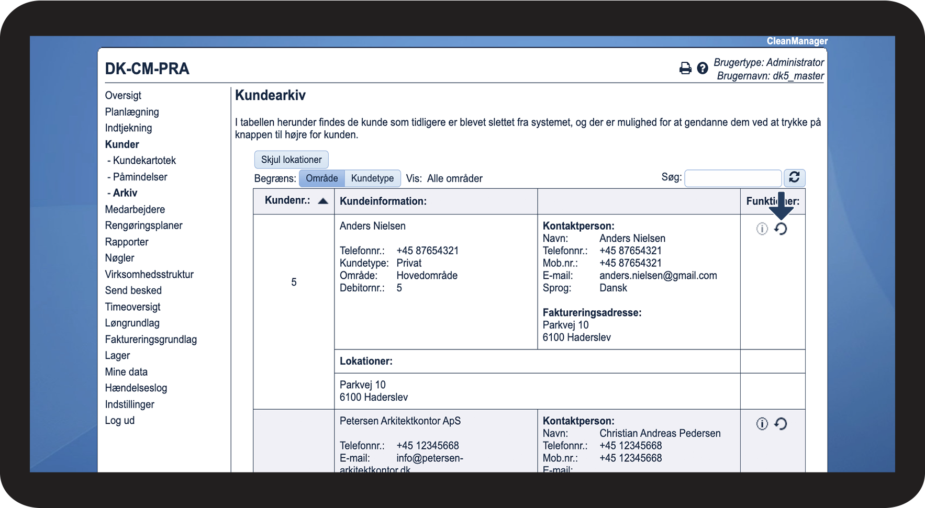Image resolution: width=925 pixels, height=508 pixels.
Task: Show info for Petersen Arkitektkontor ApS
Action: [762, 424]
